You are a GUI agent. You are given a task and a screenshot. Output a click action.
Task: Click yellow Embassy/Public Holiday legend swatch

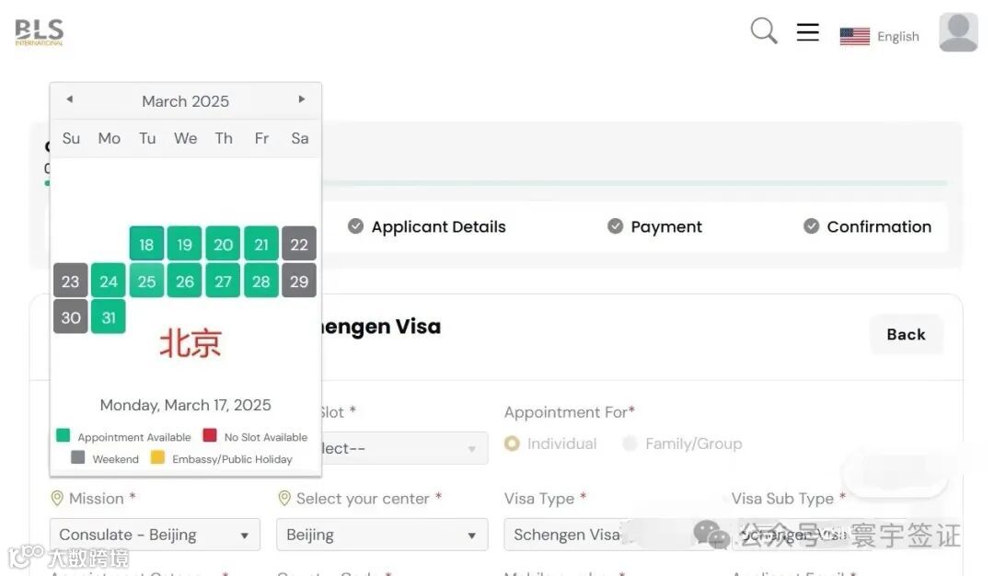point(158,457)
